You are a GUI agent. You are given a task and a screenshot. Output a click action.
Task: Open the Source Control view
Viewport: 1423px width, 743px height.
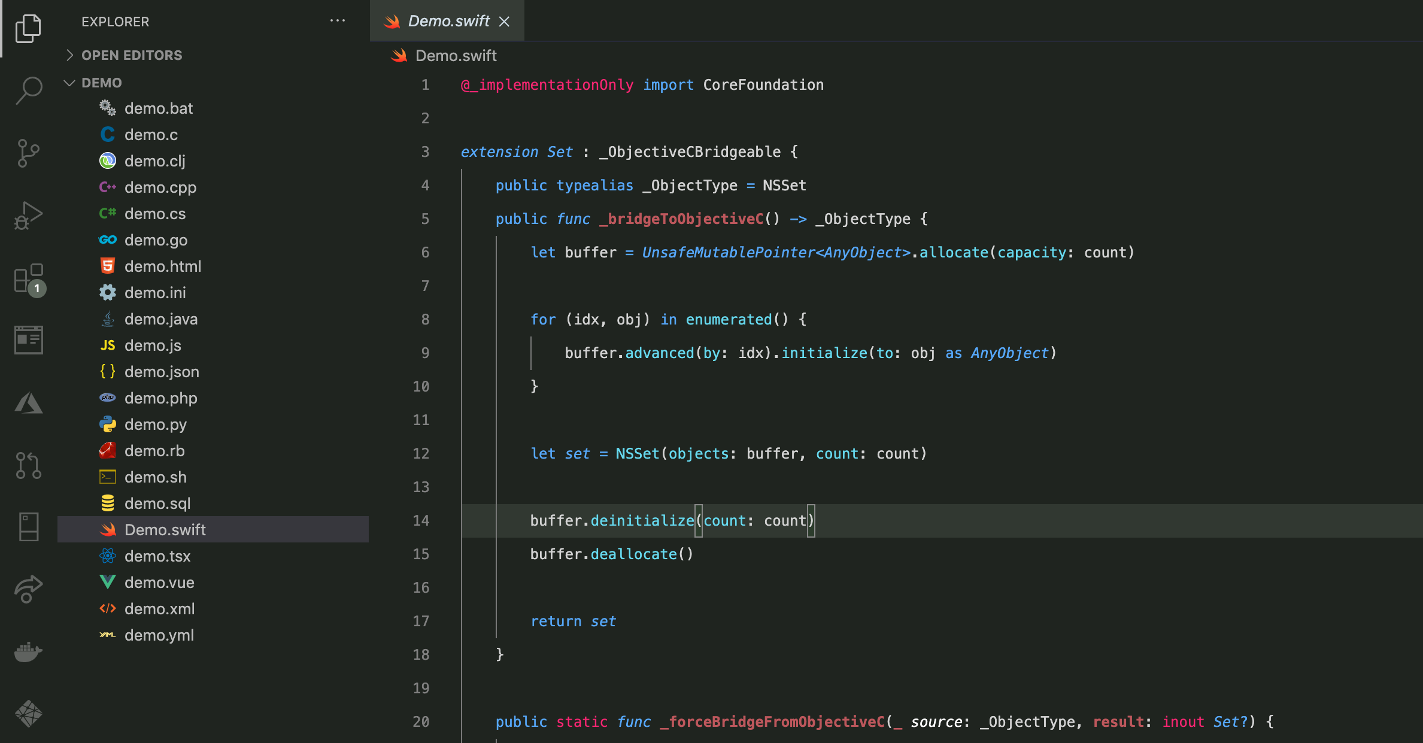pos(28,153)
